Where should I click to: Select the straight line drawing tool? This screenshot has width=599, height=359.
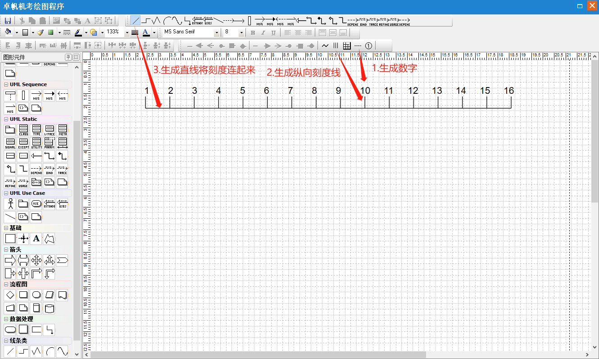click(136, 21)
